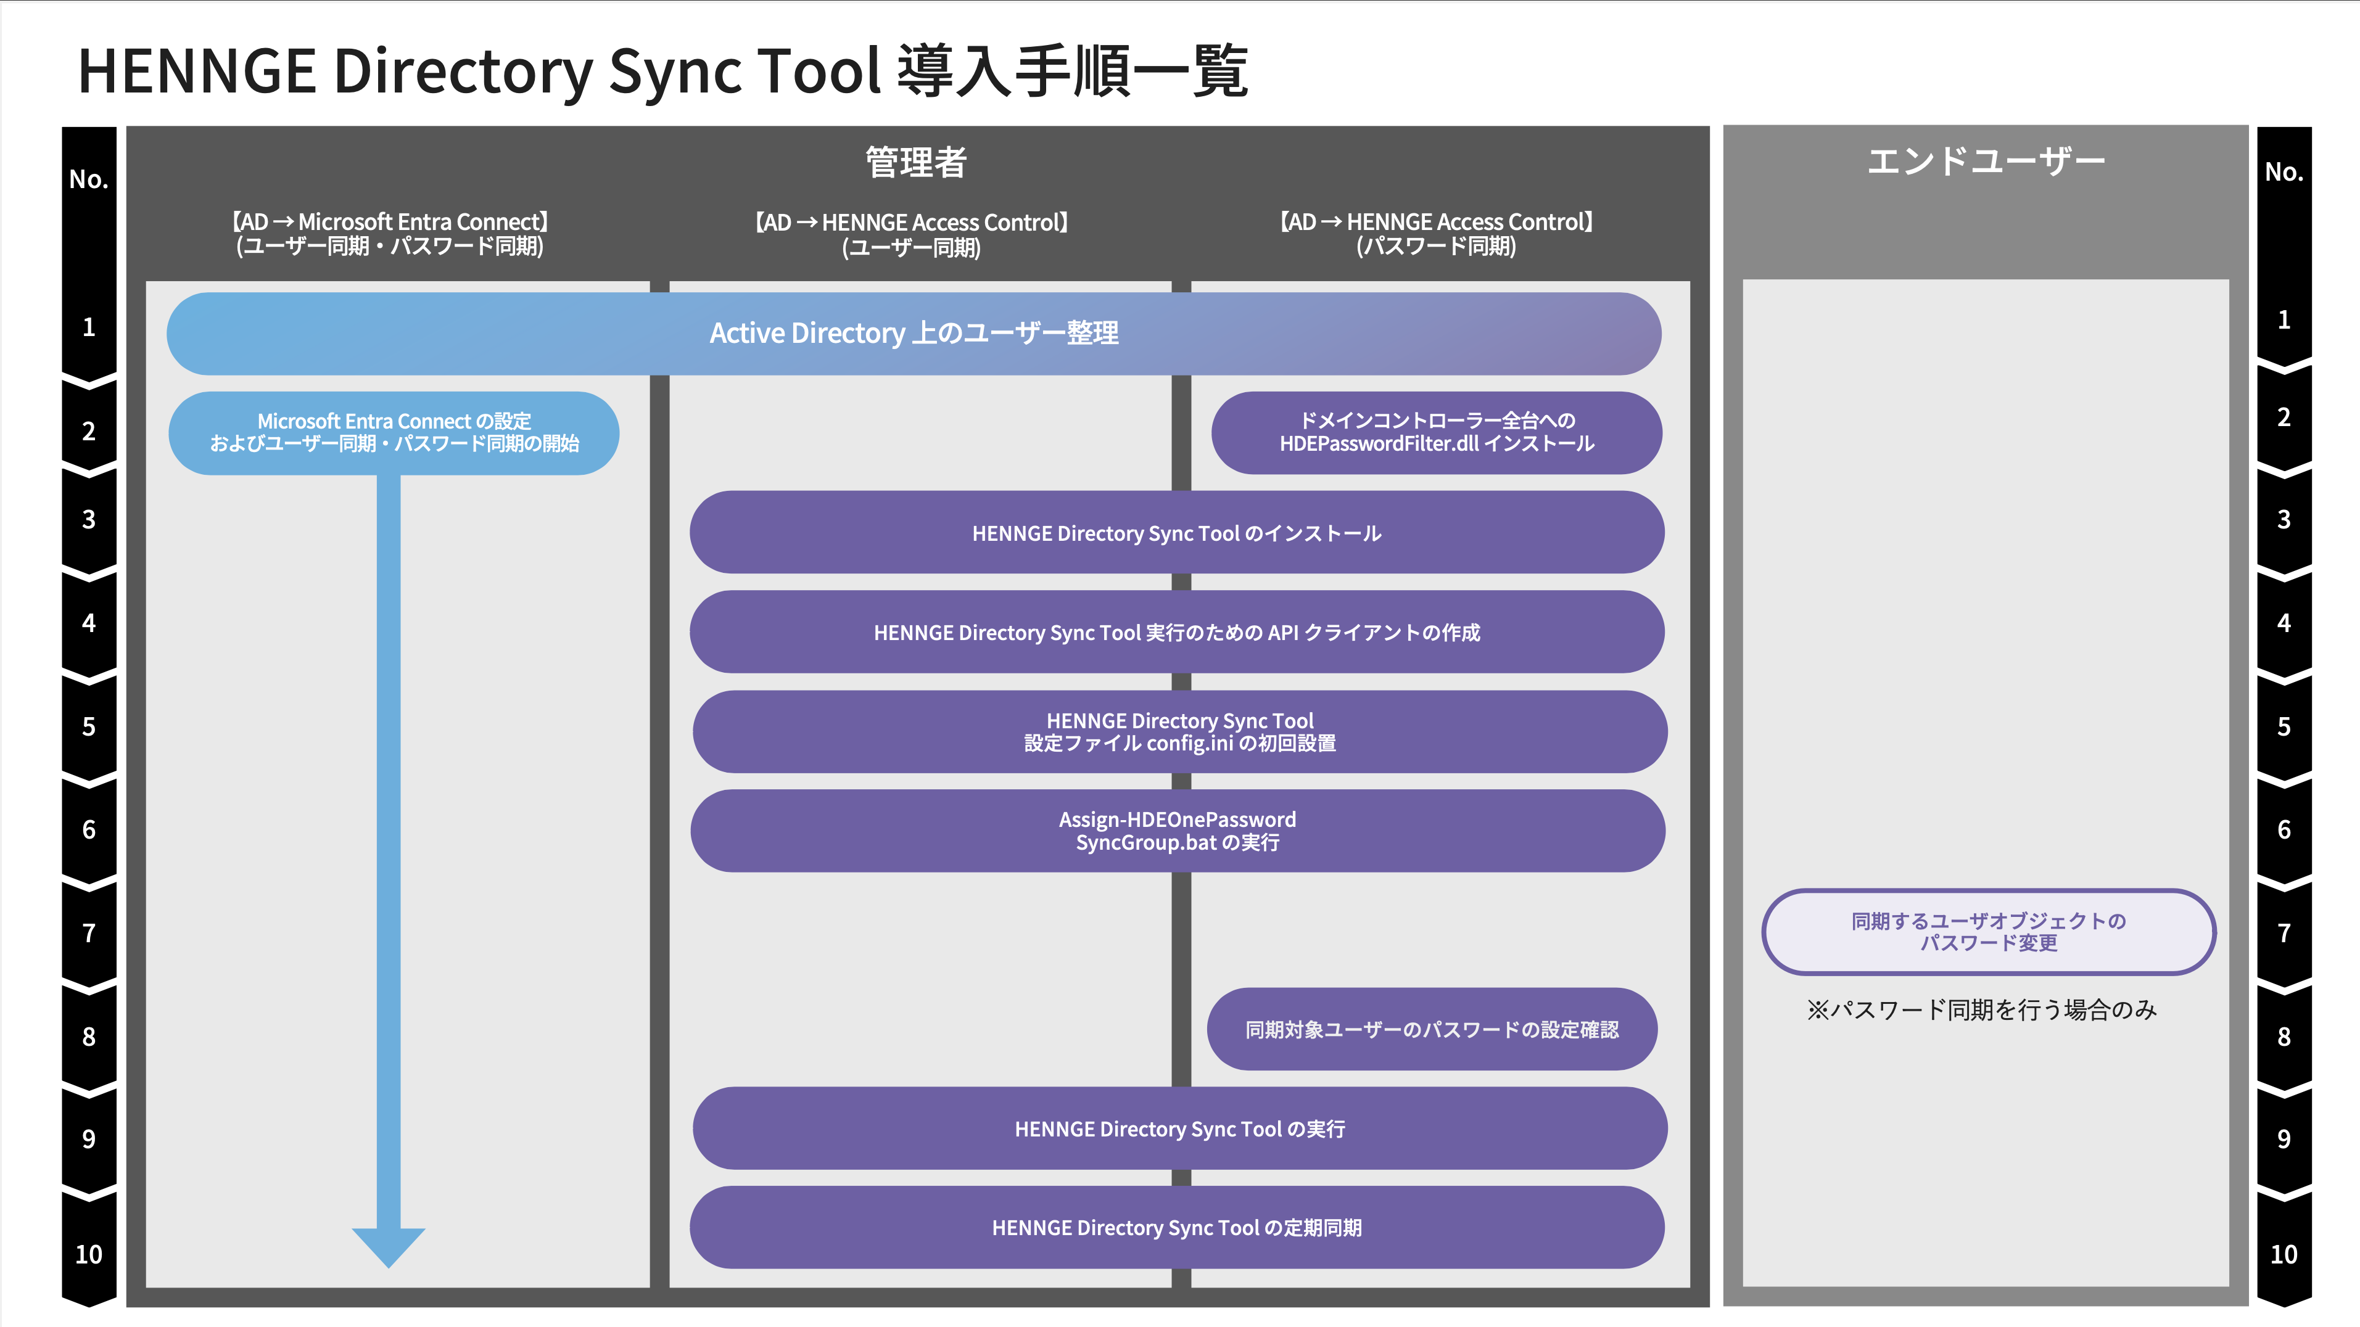
Task: Click step number 4 on the left
Action: pos(89,623)
